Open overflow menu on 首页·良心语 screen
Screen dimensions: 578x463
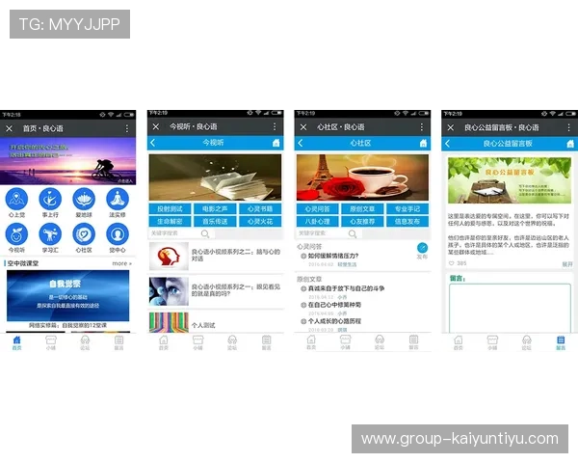coord(127,128)
